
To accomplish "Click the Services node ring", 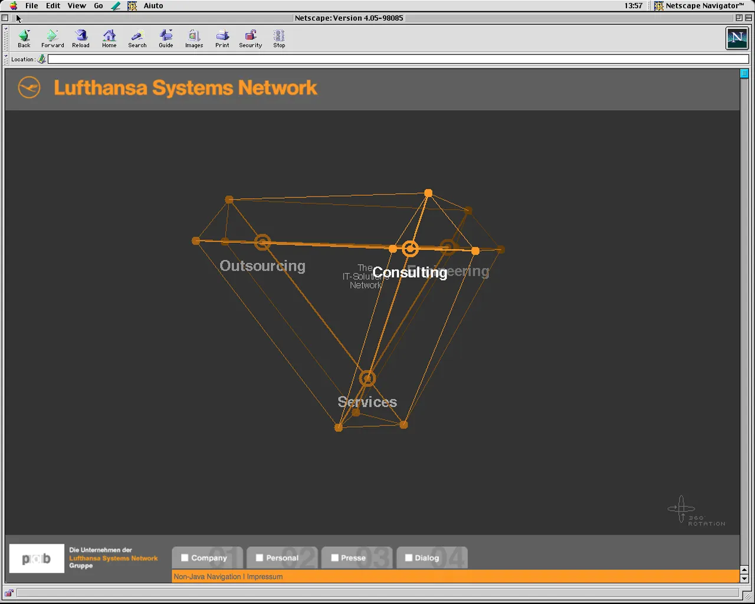I will point(367,378).
